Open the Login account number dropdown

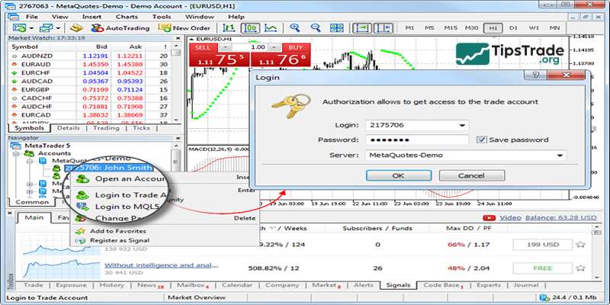point(463,125)
